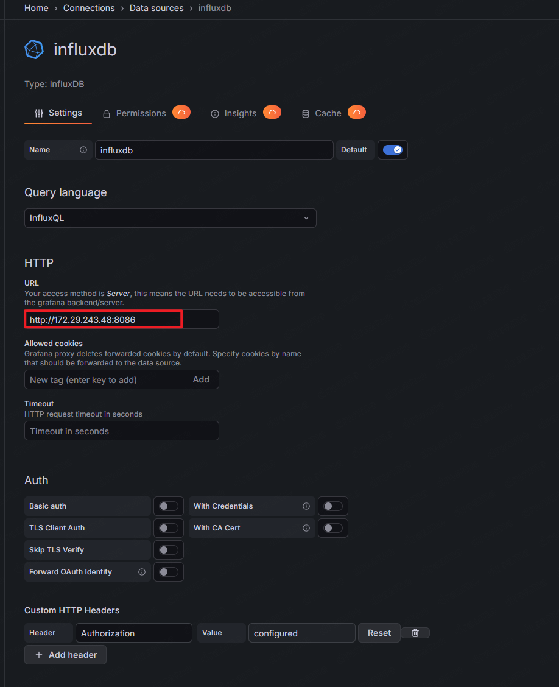The image size is (559, 687).
Task: Click the Add header button
Action: [66, 655]
